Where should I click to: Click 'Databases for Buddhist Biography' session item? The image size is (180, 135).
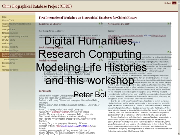tap(67, 74)
